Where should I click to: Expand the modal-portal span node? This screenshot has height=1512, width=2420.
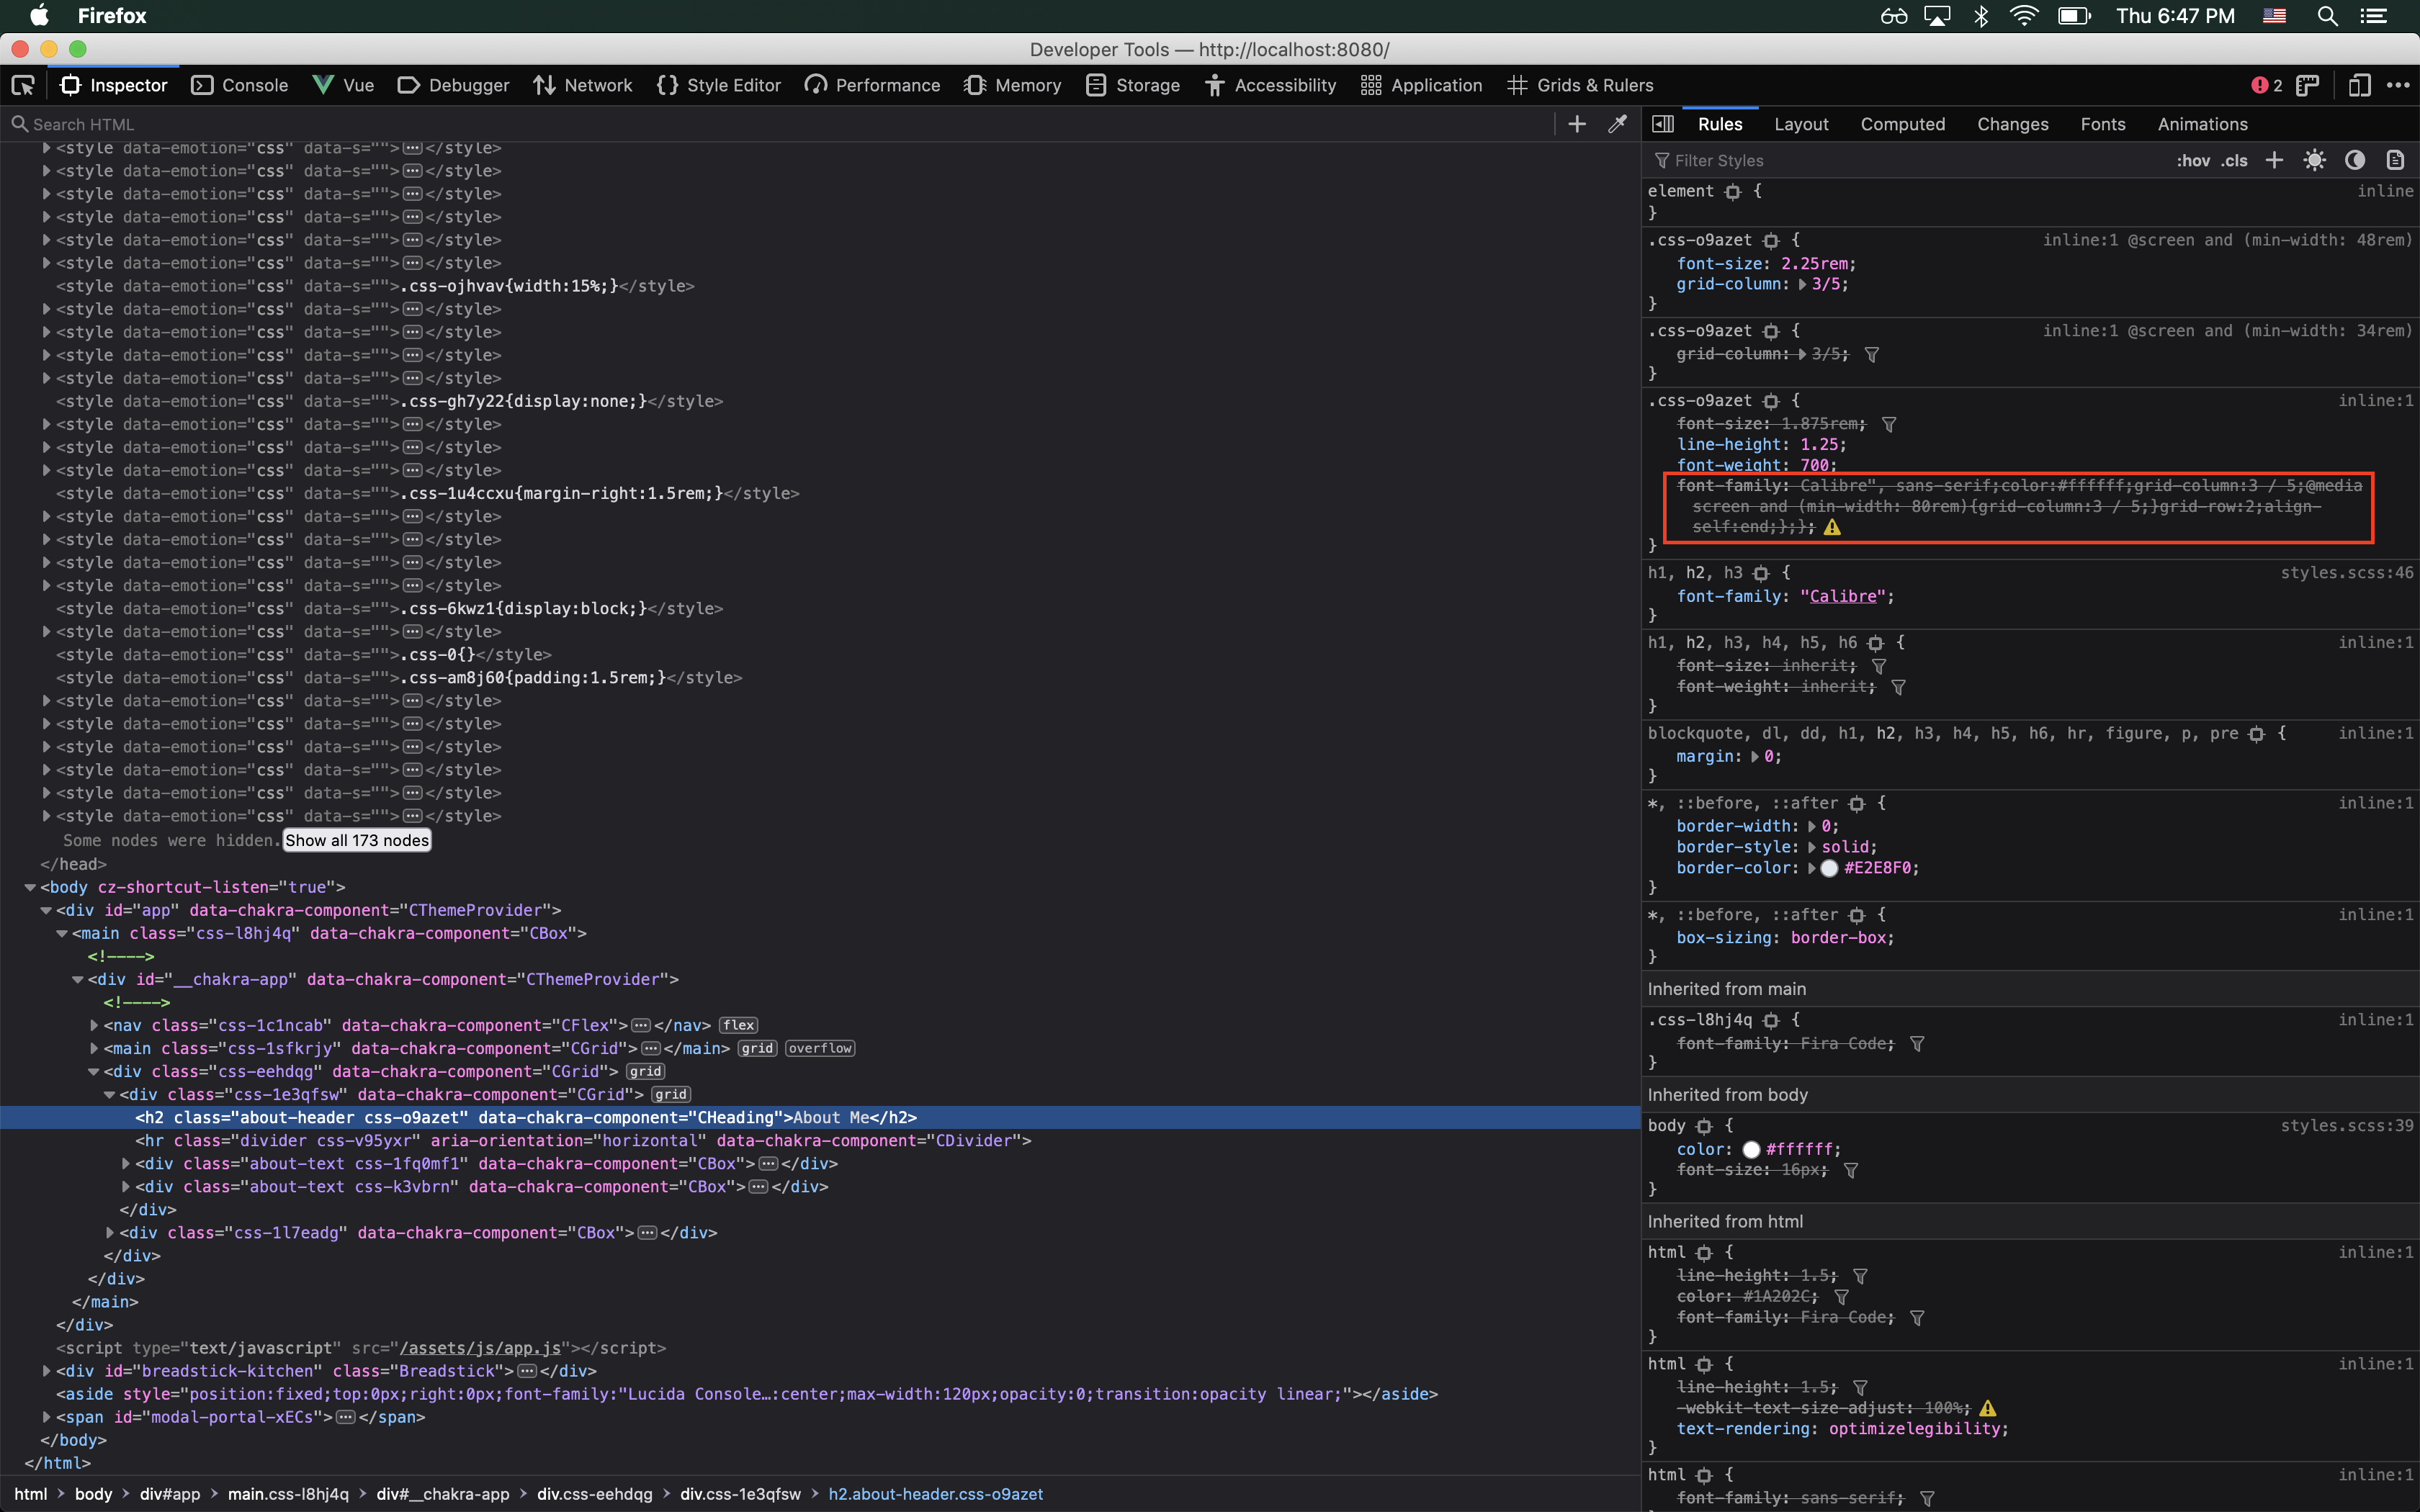pos(46,1417)
